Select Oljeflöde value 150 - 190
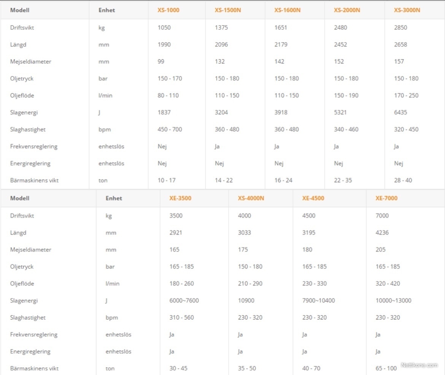The width and height of the screenshot is (445, 375). click(x=346, y=95)
